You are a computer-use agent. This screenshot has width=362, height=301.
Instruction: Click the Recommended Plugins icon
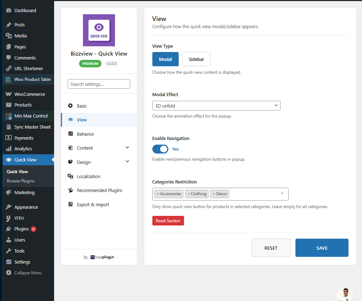tap(70, 190)
